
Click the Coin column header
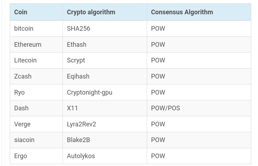point(21,12)
